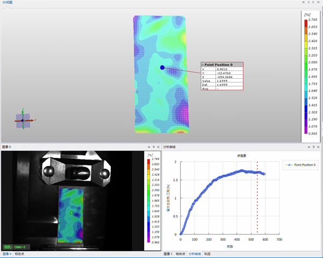The height and width of the screenshot is (258, 323).
Task: Open the 分析曲线 panel dropdown menu
Action: [x=309, y=147]
